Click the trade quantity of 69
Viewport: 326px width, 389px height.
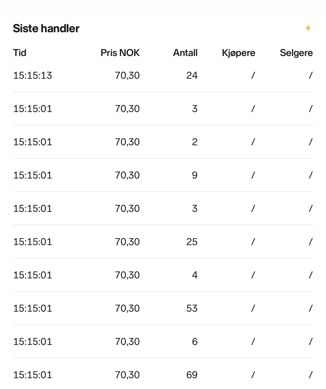(x=192, y=375)
